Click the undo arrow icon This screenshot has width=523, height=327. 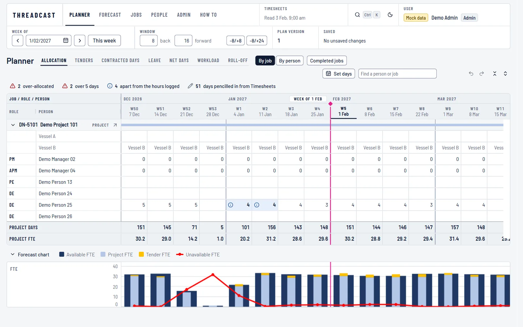(x=471, y=74)
